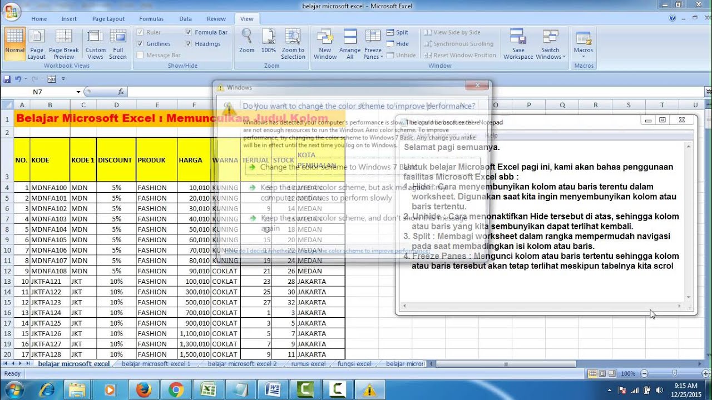Click zoom level 100% in status bar
This screenshot has width=712, height=400.
(x=627, y=374)
